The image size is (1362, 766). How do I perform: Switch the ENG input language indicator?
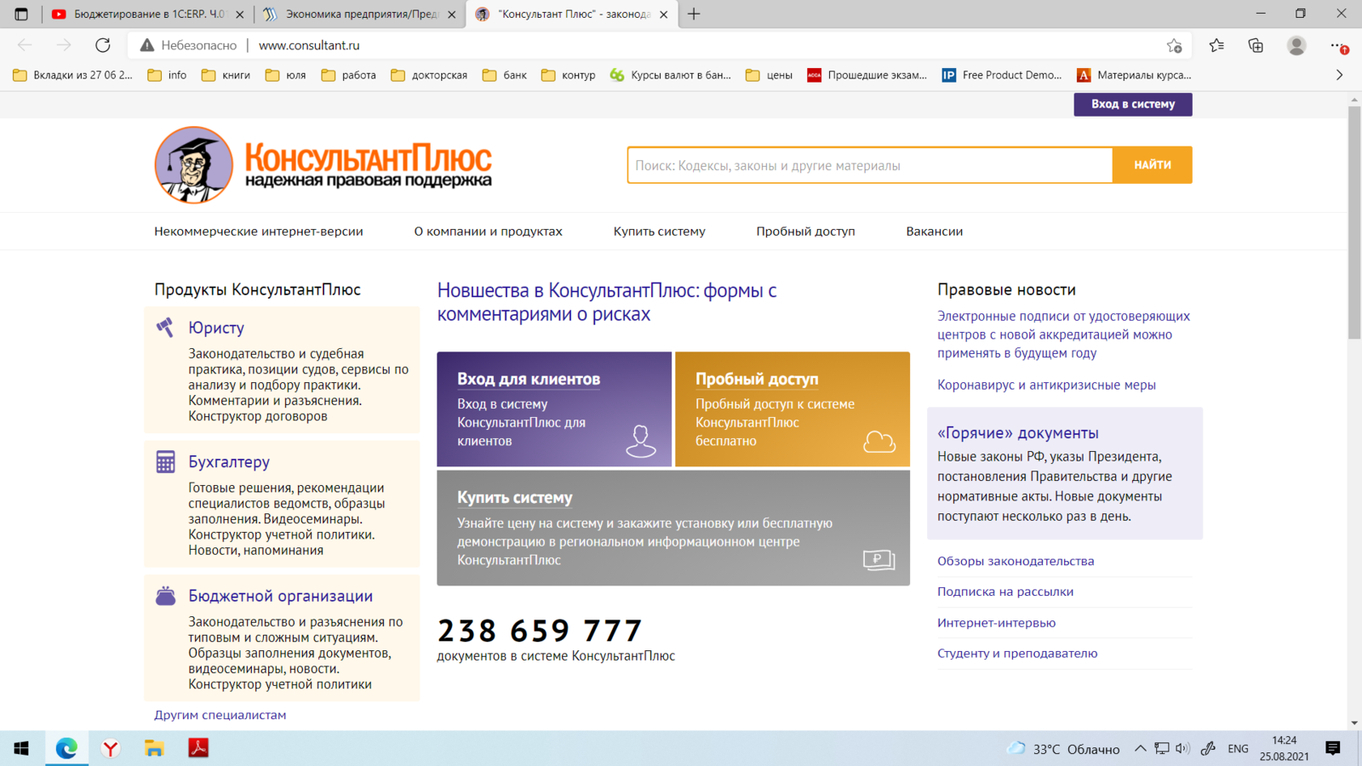(x=1238, y=749)
